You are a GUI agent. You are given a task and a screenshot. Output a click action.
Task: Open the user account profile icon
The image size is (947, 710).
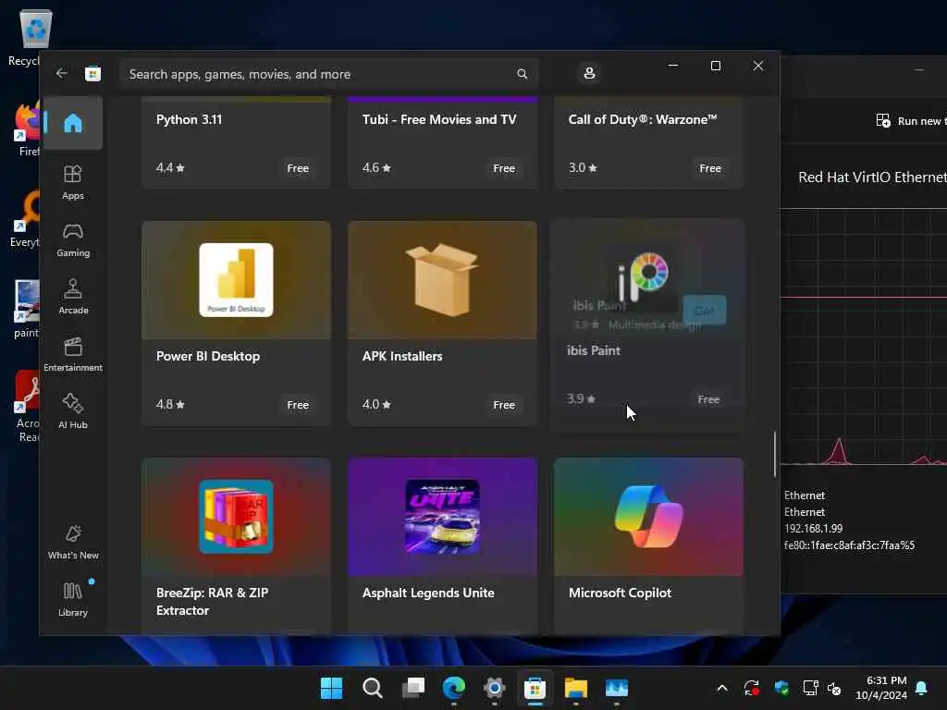click(589, 73)
